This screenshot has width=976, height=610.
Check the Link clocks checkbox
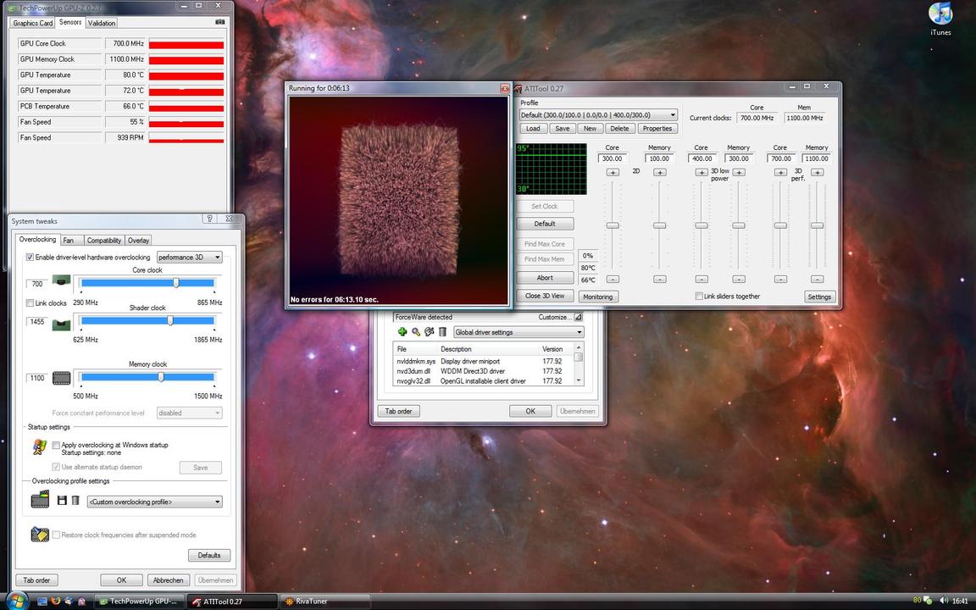30,303
